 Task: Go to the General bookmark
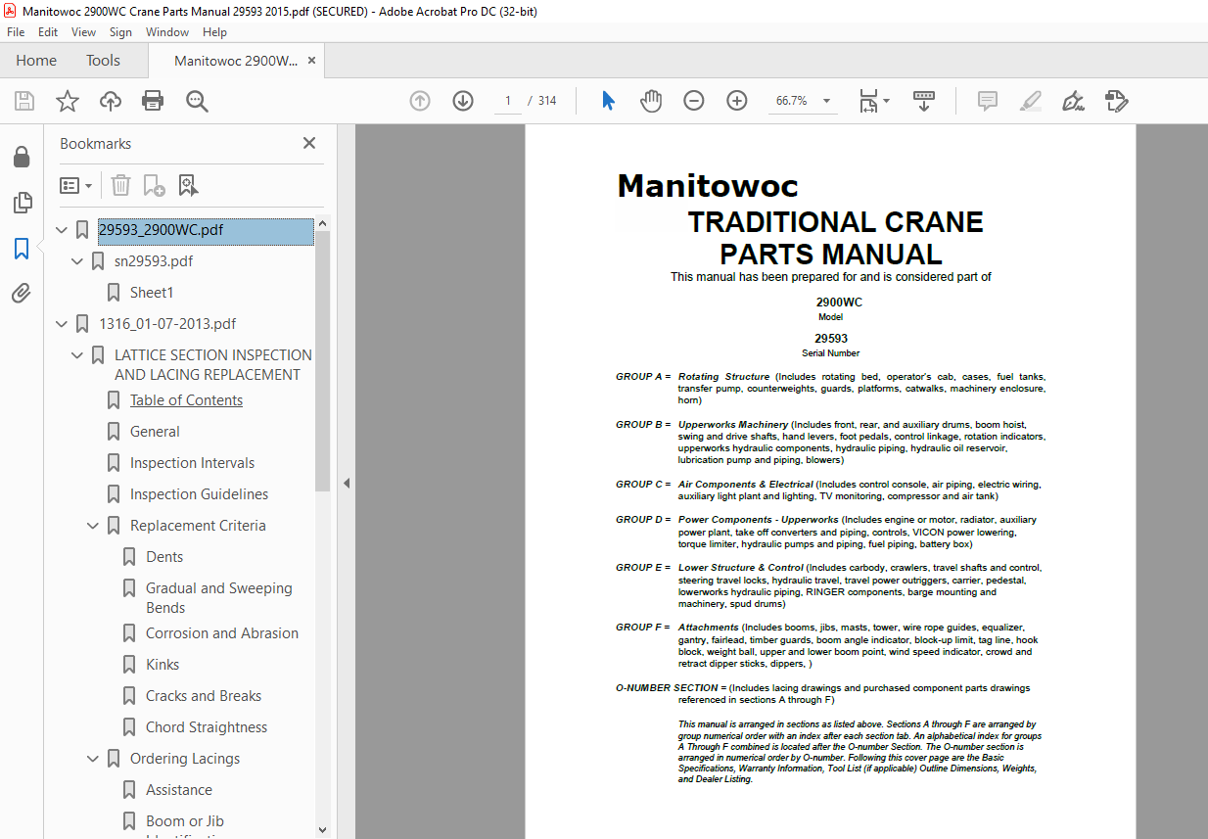[x=155, y=432]
